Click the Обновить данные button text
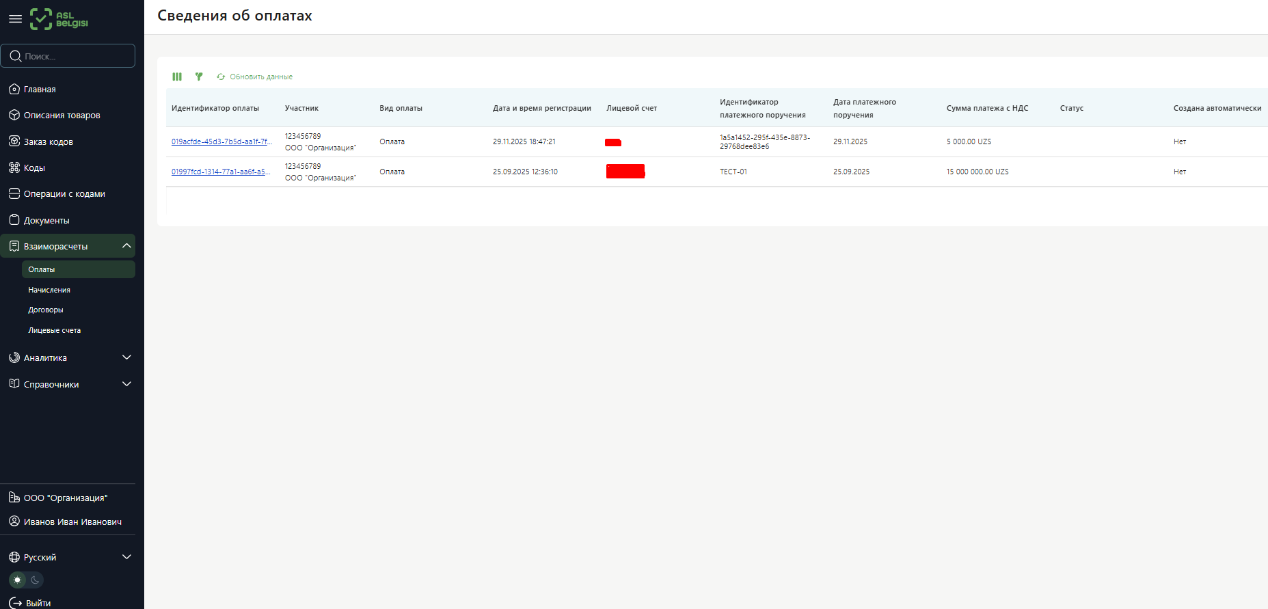 [x=261, y=77]
